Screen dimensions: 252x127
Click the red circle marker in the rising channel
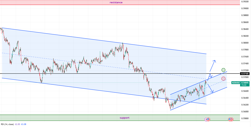(x=223, y=79)
